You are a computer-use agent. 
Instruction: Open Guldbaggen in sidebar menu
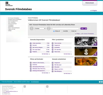pos(11,25)
